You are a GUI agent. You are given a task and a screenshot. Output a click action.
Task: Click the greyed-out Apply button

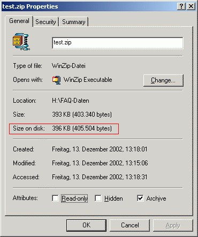[x=173, y=225]
